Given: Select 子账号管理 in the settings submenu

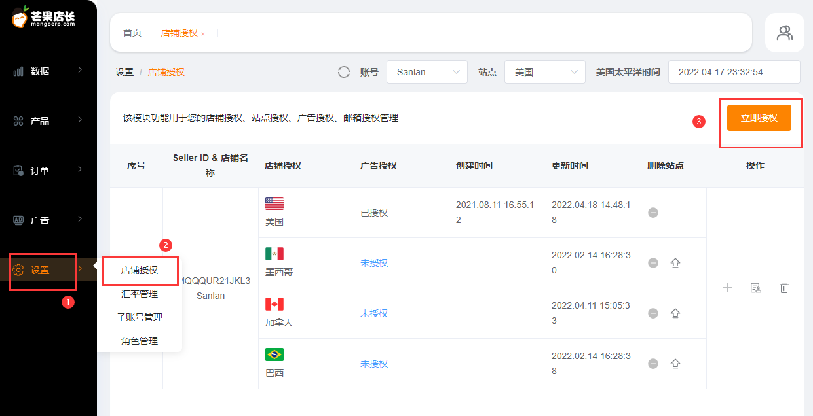Looking at the screenshot, I should [140, 317].
